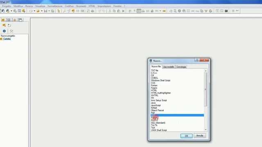
Task: Select COBOL in the file type list
Action: 154,78
